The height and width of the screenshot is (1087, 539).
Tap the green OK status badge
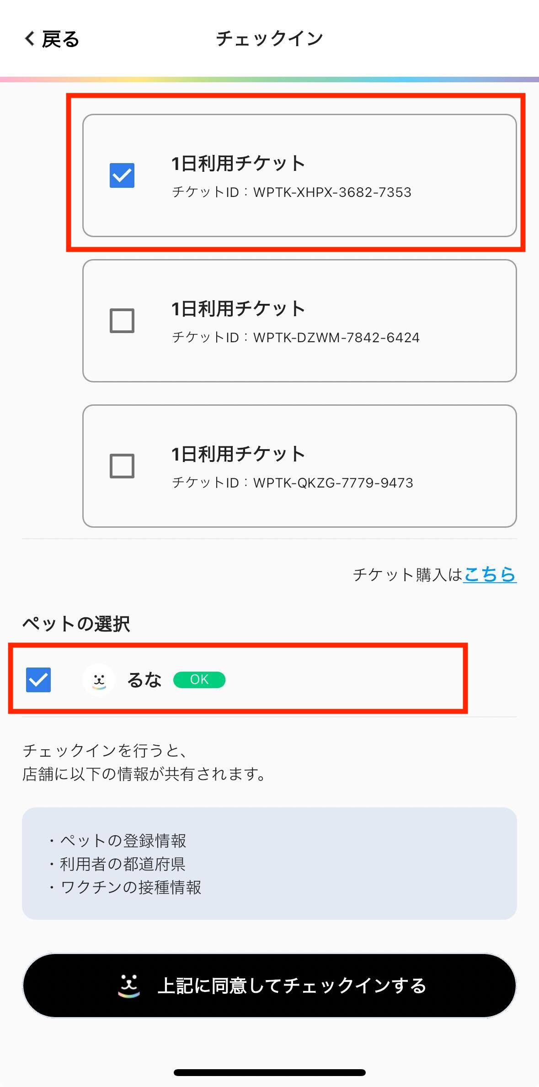click(x=199, y=680)
